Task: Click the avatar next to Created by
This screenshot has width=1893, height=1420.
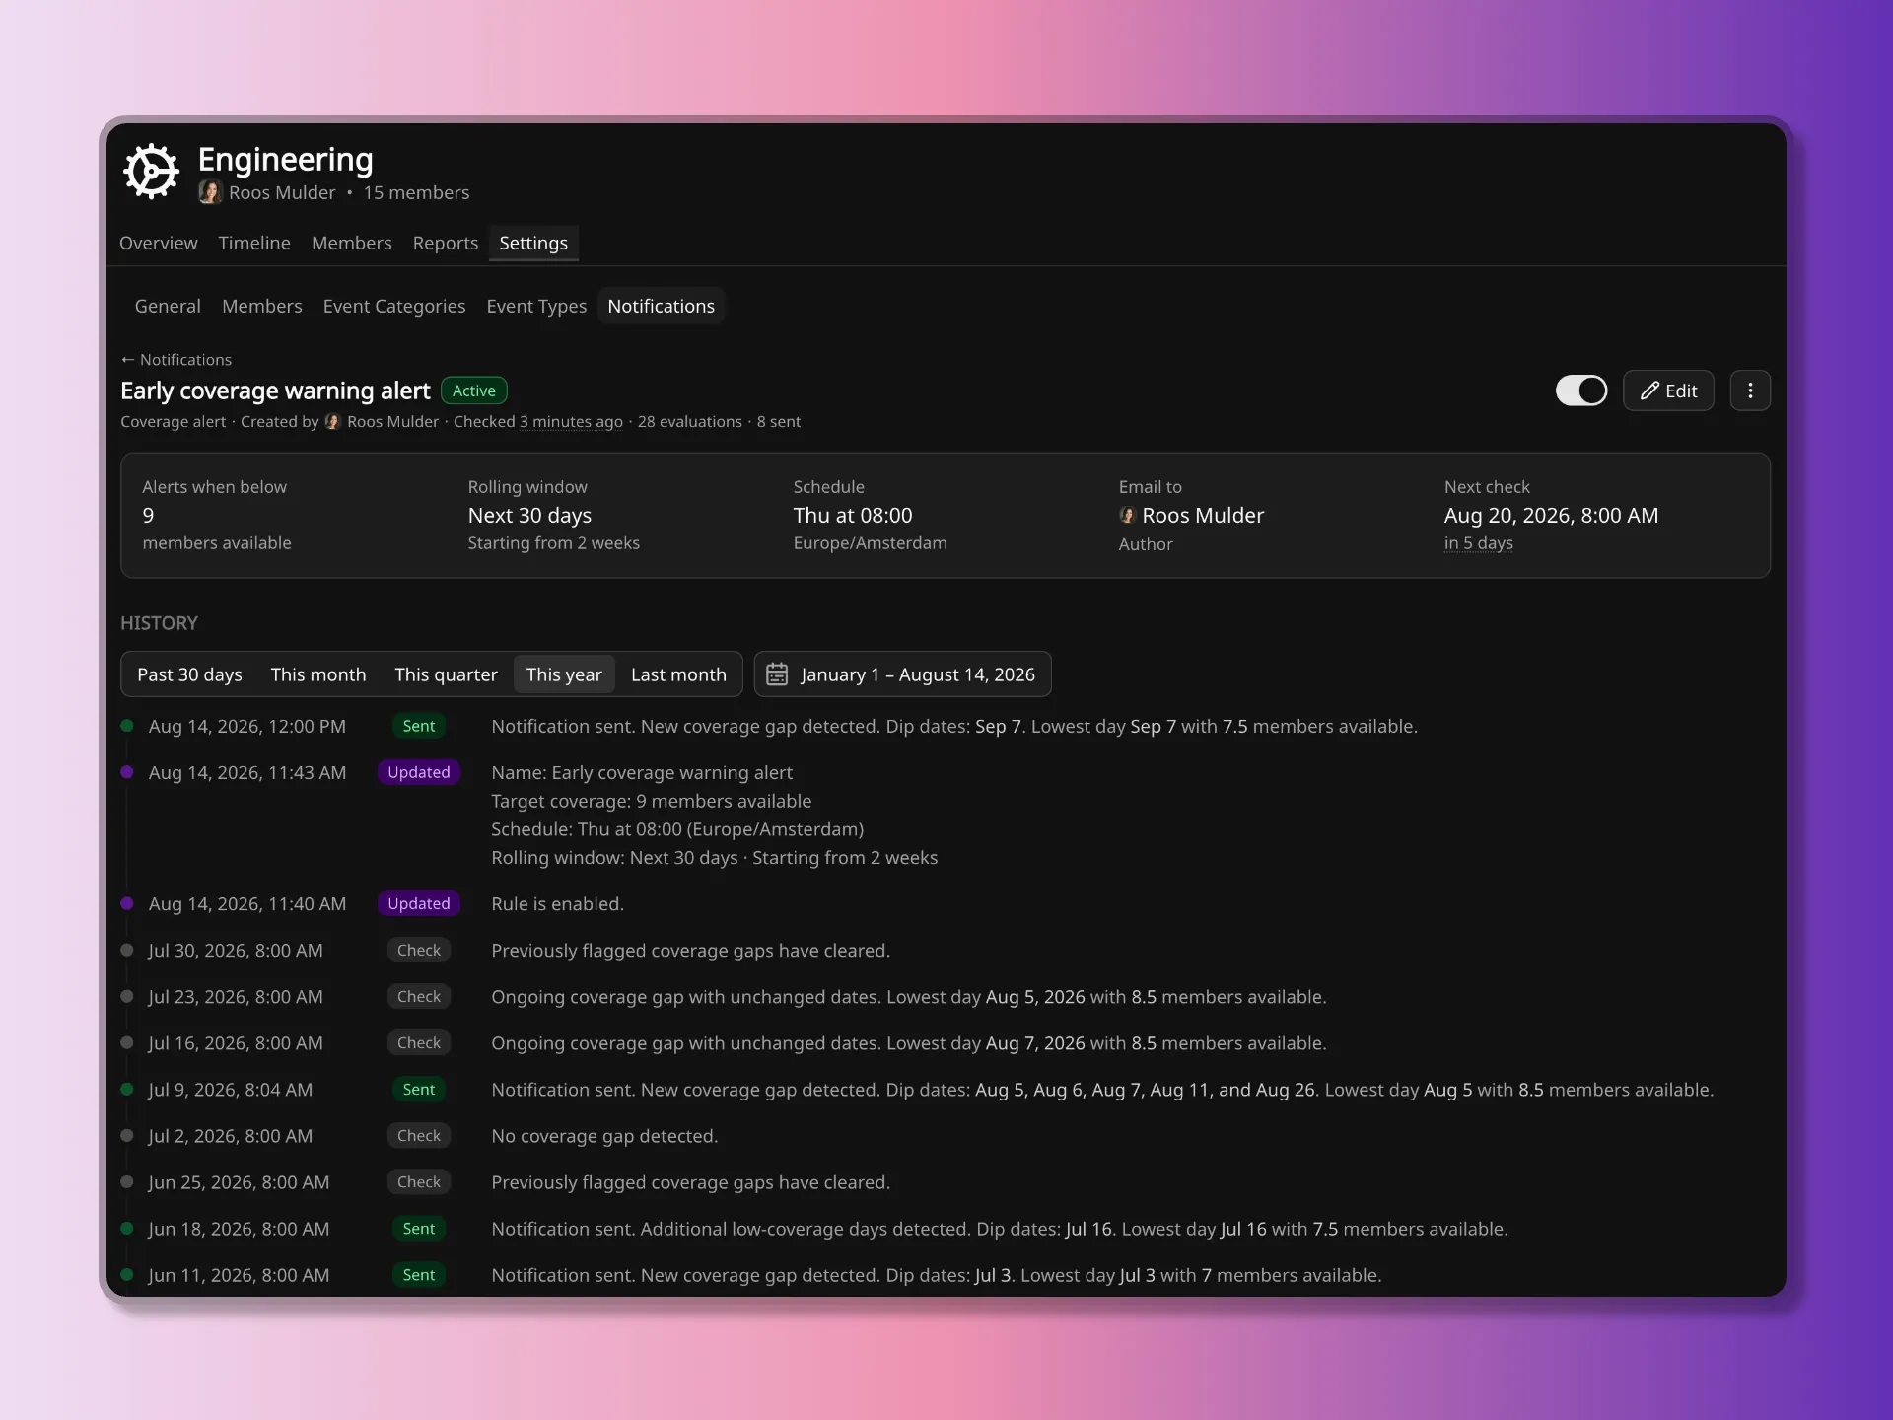Action: (x=333, y=422)
